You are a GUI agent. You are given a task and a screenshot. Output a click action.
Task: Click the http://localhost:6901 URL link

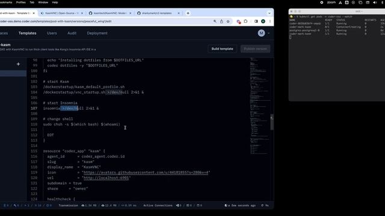[106, 178]
